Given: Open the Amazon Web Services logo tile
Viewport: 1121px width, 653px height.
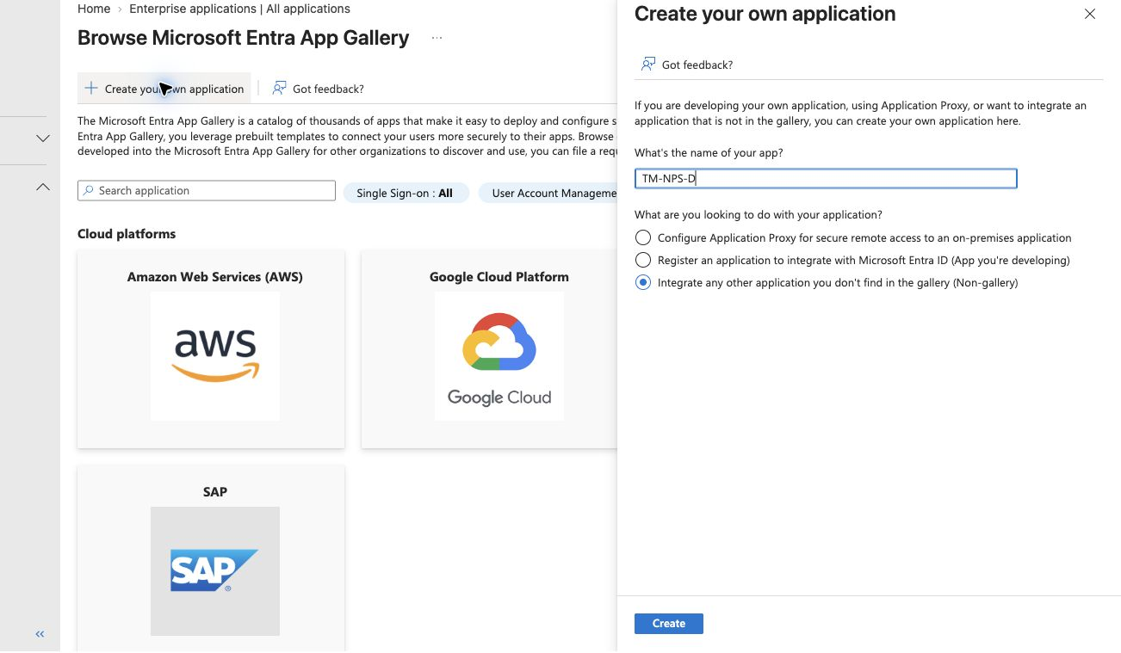Looking at the screenshot, I should (215, 356).
